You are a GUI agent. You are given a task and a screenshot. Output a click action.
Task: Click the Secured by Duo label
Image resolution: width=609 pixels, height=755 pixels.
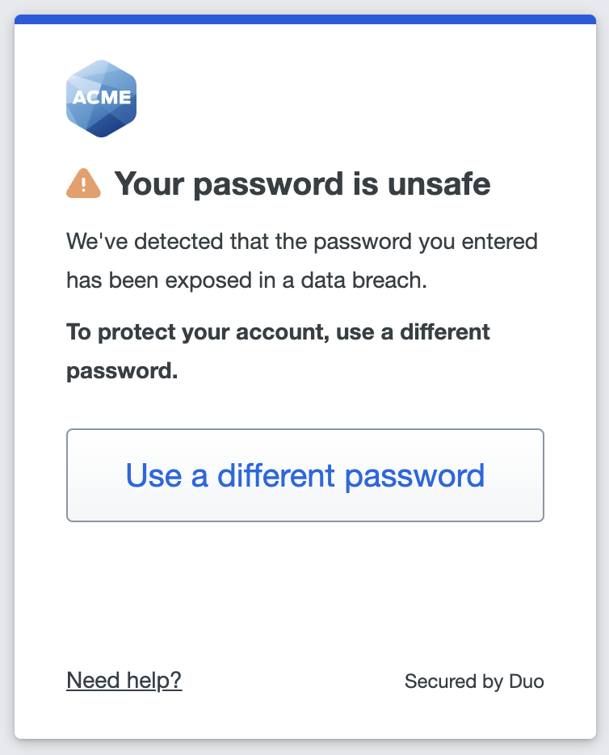(x=474, y=681)
